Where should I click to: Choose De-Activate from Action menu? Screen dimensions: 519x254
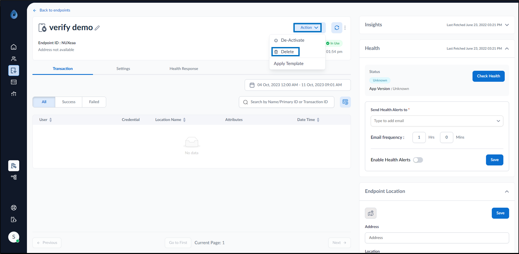coord(297,40)
